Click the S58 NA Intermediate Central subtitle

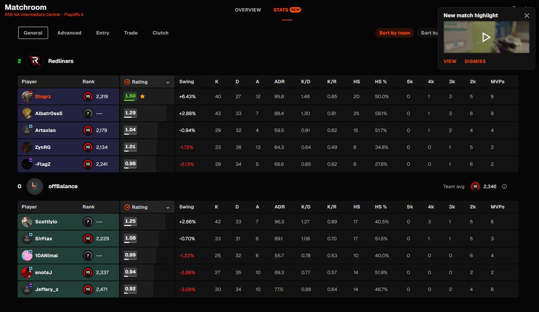click(44, 15)
